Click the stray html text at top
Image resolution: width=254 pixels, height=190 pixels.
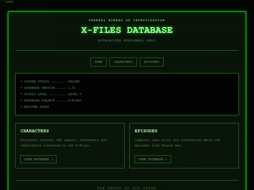point(7,2)
